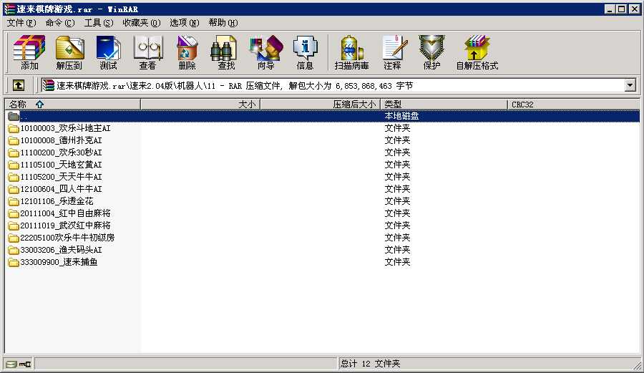Click the archive path address field
The width and height of the screenshot is (644, 373).
333,85
